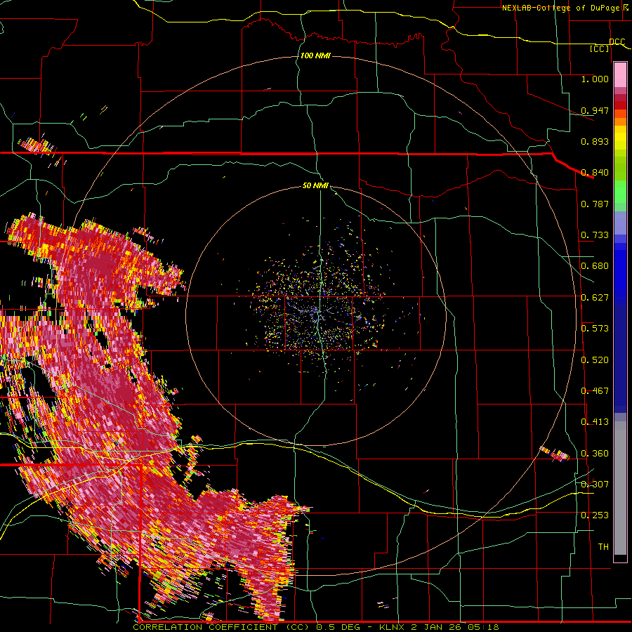The image size is (632, 632).
Task: Click the 0.253 color scale label
Action: 595,515
